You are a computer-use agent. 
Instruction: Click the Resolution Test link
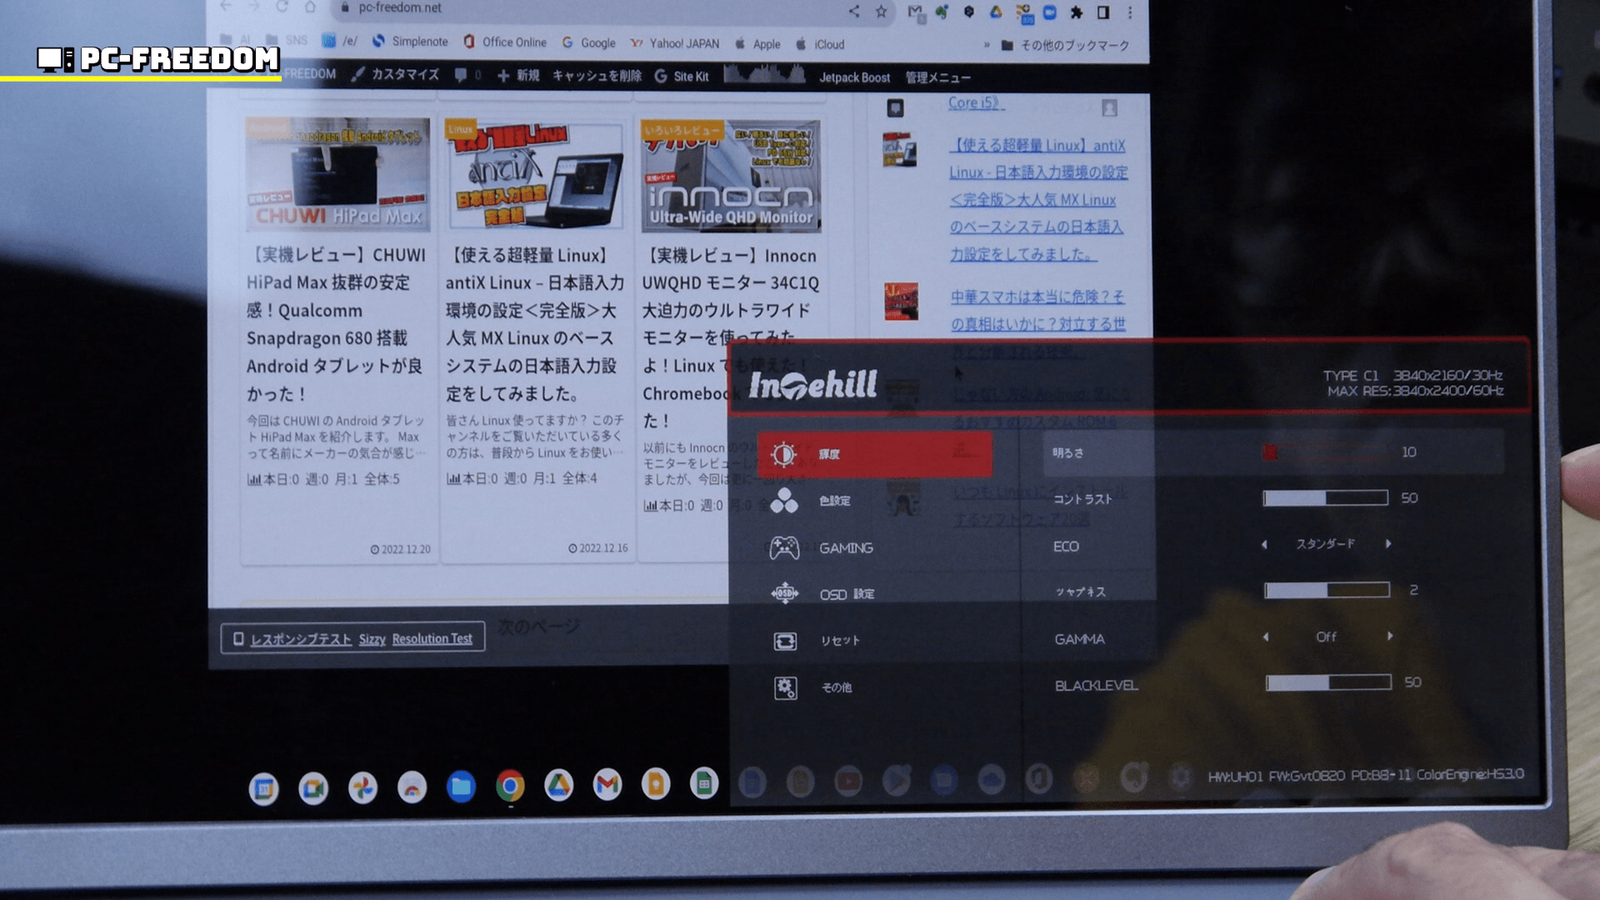[432, 638]
